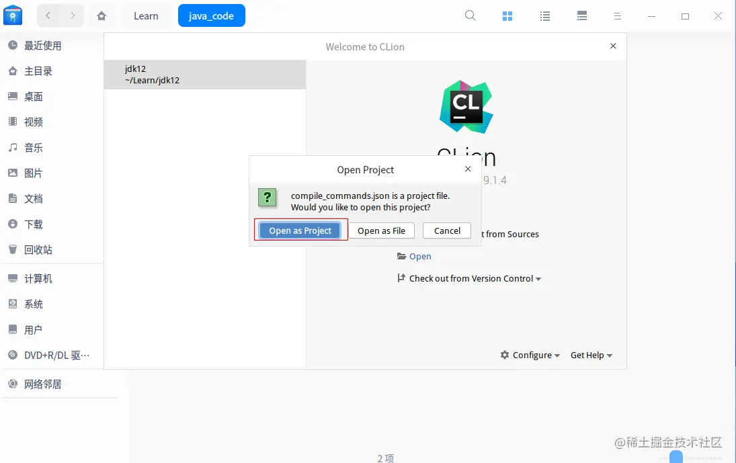Open file manager hamburger menu
The height and width of the screenshot is (463, 736).
pyautogui.click(x=618, y=16)
